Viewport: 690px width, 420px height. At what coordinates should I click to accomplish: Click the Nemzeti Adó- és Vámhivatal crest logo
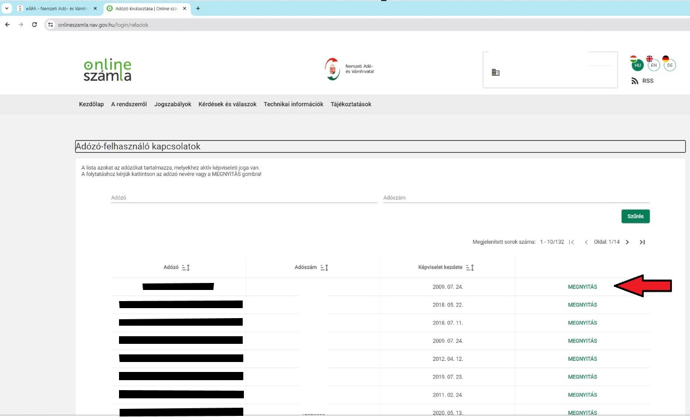pyautogui.click(x=332, y=69)
